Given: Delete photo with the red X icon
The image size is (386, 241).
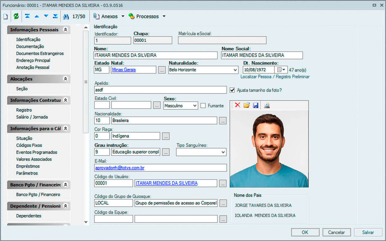Looking at the screenshot, I should tap(237, 105).
